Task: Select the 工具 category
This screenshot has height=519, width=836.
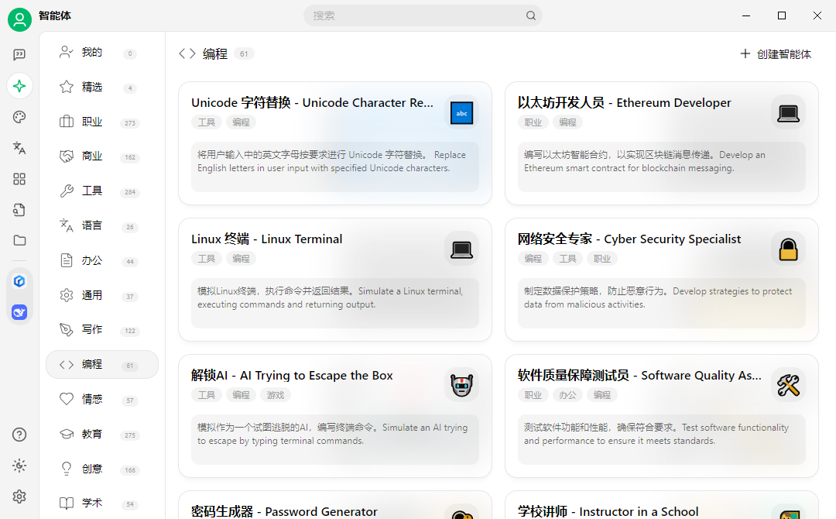Action: (102, 191)
